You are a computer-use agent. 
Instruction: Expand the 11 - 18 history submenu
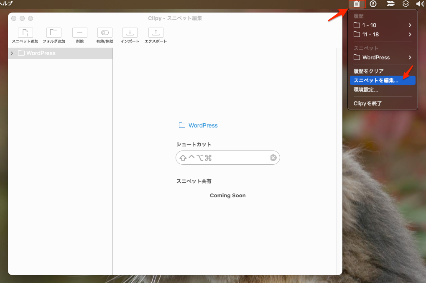point(382,35)
